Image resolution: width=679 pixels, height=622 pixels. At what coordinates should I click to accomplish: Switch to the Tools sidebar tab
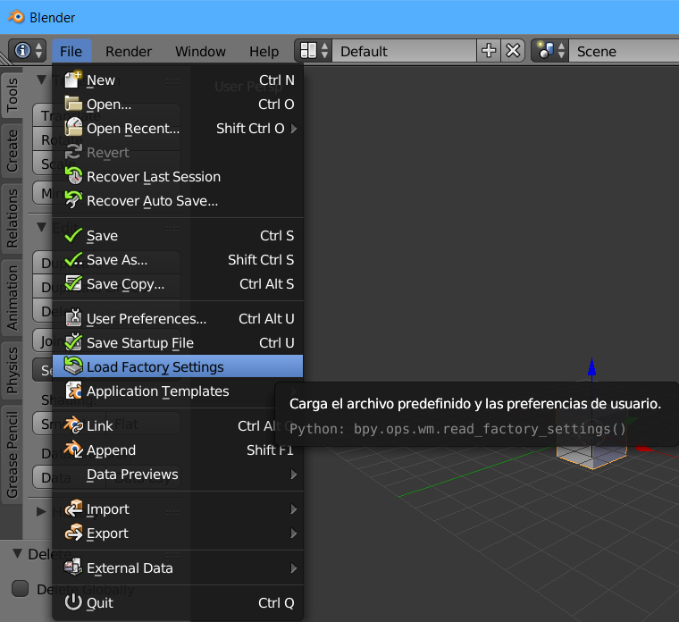coord(13,94)
